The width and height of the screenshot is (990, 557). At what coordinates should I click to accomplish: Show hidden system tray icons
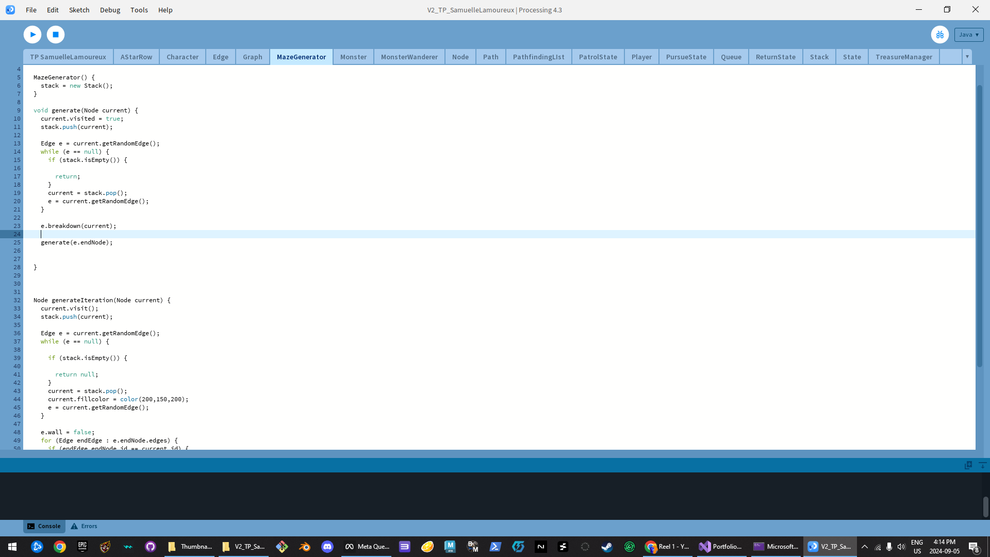tap(865, 547)
